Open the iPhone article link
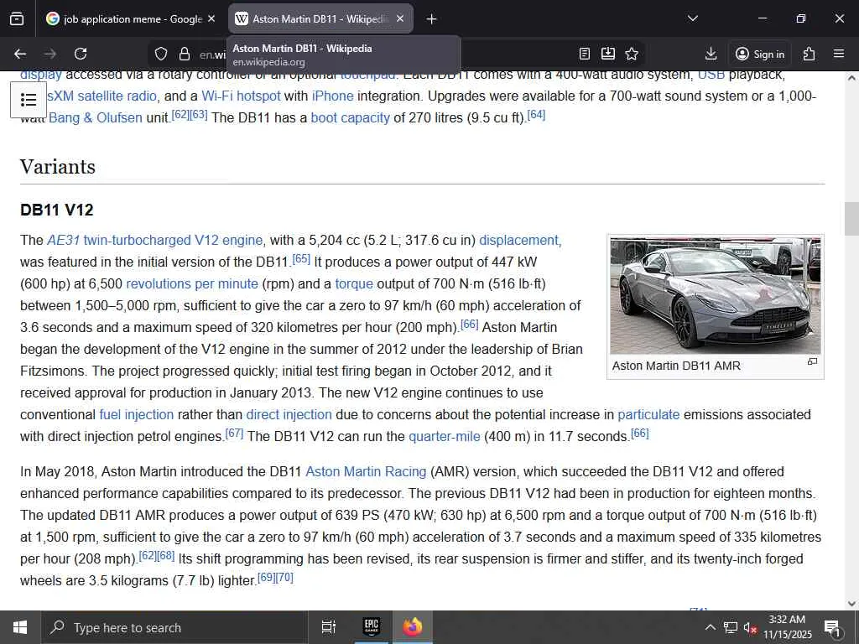Viewport: 859px width, 644px height. tap(332, 96)
